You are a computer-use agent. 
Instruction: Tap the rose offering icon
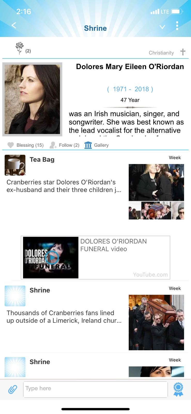click(x=20, y=48)
